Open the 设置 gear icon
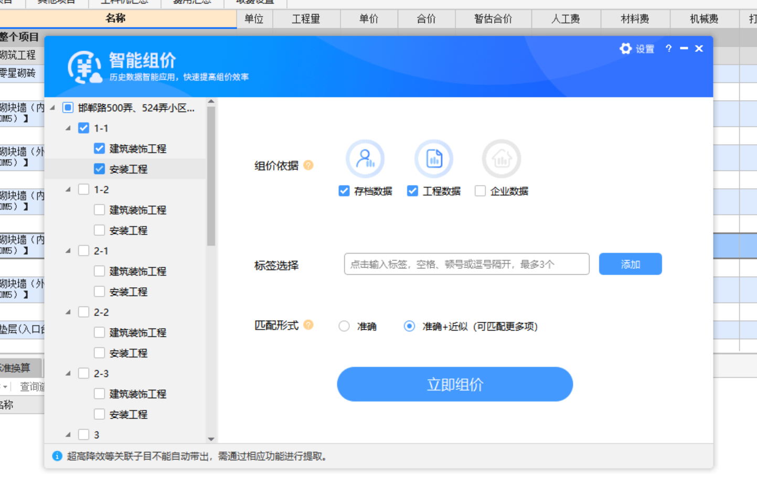 click(x=625, y=49)
